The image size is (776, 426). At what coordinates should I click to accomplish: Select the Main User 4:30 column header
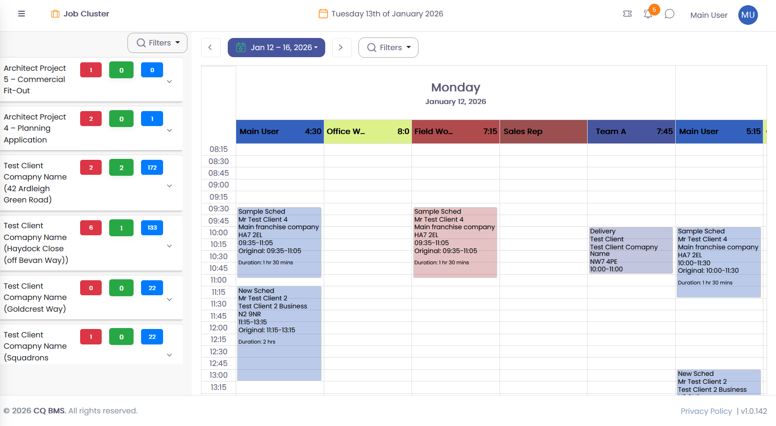coord(279,132)
